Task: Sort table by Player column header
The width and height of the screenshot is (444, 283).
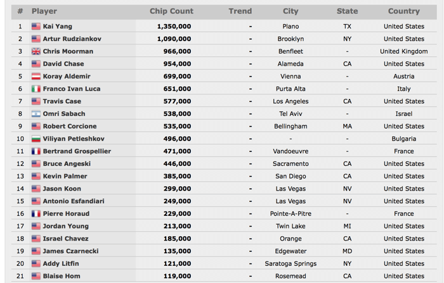Action: [44, 11]
